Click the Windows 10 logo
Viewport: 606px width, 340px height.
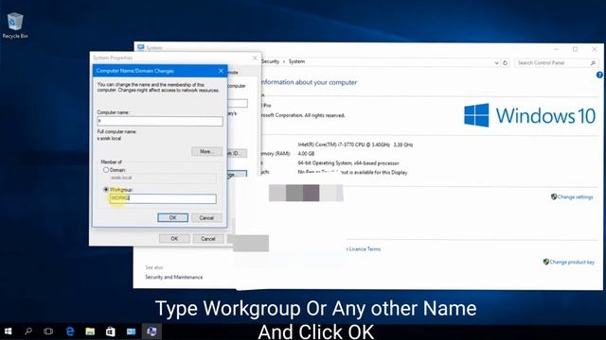[x=529, y=115]
